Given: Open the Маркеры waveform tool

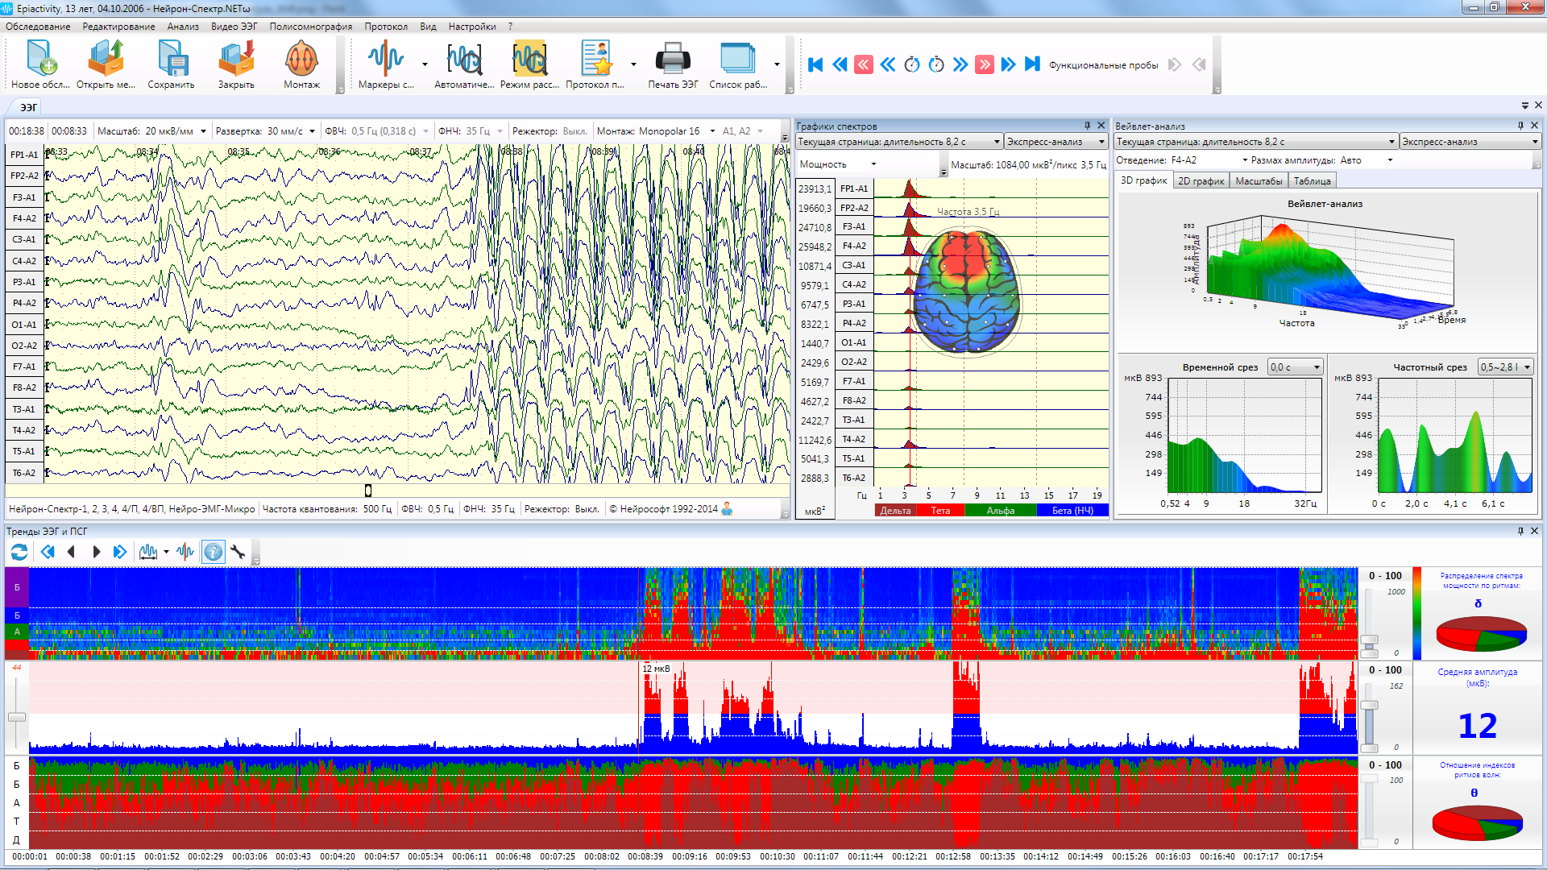Looking at the screenshot, I should point(385,60).
